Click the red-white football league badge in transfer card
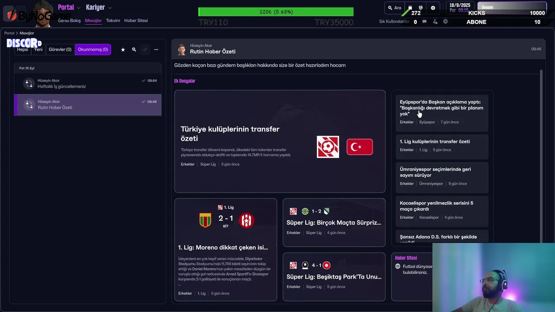Image resolution: width=555 pixels, height=312 pixels. pyautogui.click(x=328, y=147)
